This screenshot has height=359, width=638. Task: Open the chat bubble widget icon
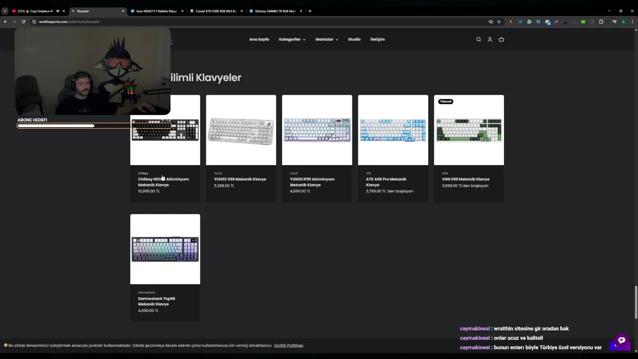click(x=622, y=341)
